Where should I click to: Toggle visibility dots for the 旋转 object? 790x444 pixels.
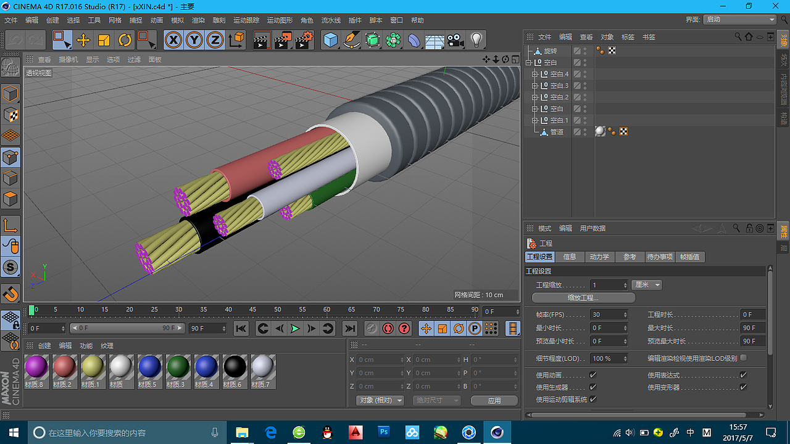pyautogui.click(x=585, y=51)
